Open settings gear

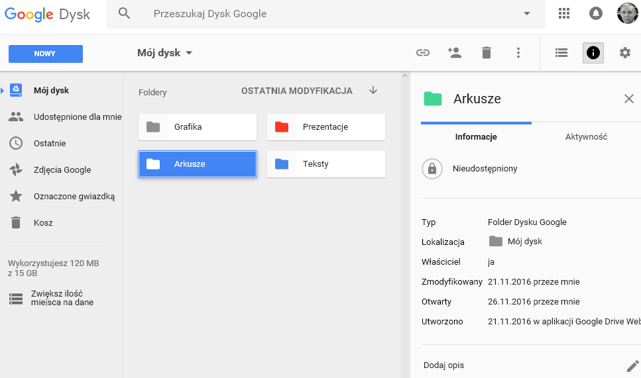pyautogui.click(x=625, y=53)
